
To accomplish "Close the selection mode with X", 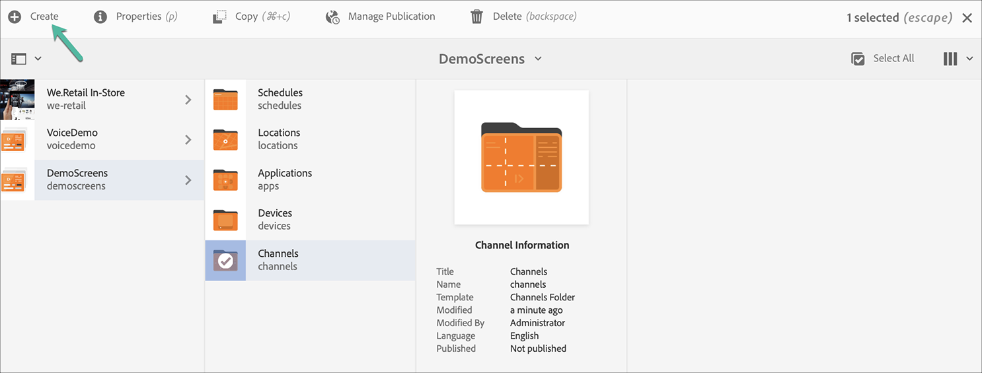I will pyautogui.click(x=967, y=18).
